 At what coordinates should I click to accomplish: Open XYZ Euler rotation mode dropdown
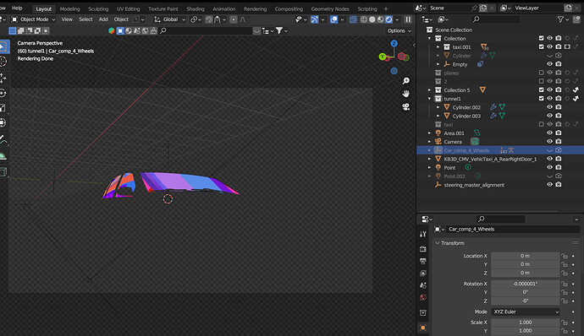coord(526,312)
